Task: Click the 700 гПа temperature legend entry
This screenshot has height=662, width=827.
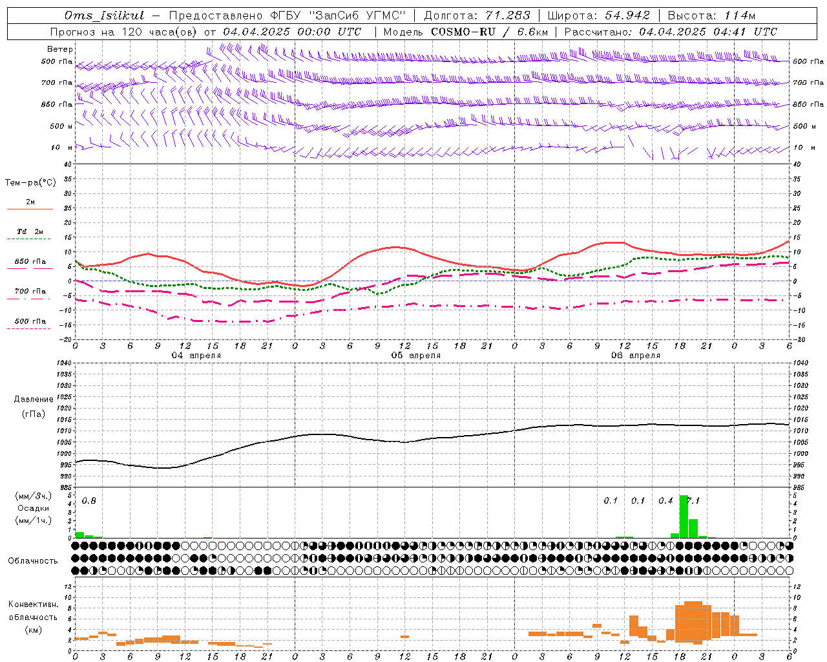Action: 30,292
